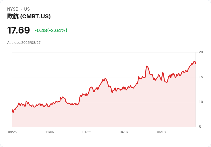
Task: Click the highest peak of the price line
Action: (194, 62)
